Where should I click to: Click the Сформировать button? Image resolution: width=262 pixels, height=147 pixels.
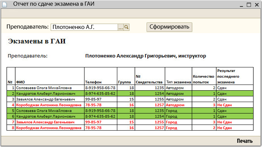(169, 27)
